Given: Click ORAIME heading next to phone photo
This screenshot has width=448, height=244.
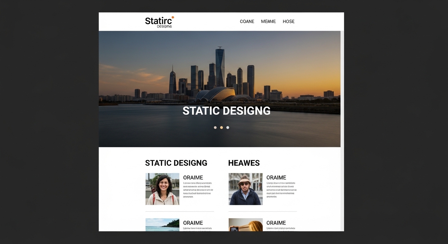Looking at the screenshot, I should (x=276, y=223).
